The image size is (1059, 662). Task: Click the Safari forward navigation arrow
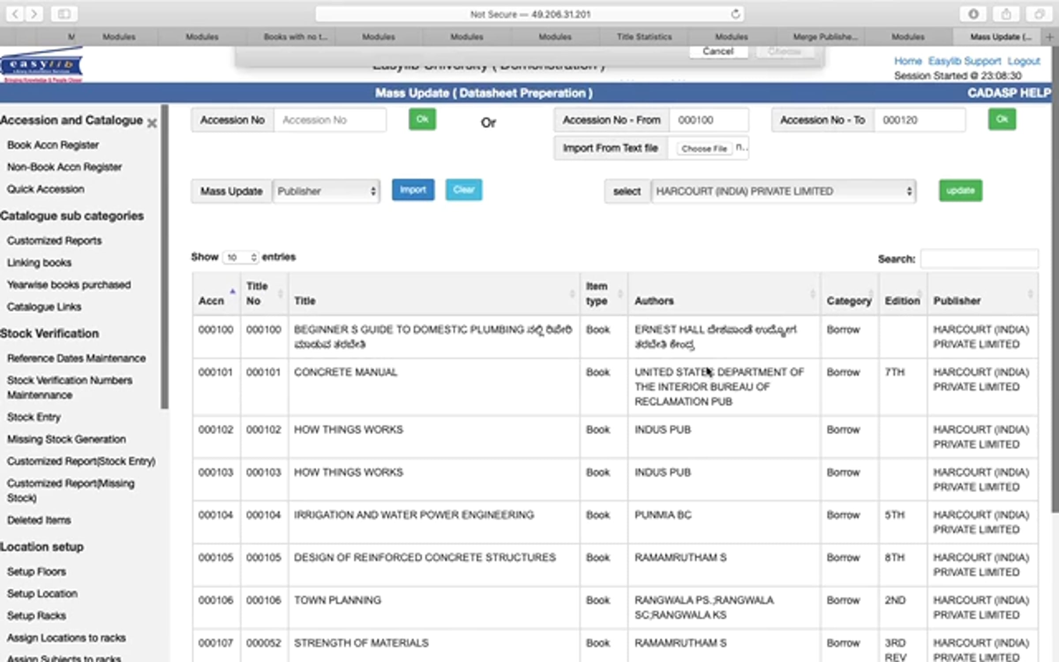click(34, 14)
